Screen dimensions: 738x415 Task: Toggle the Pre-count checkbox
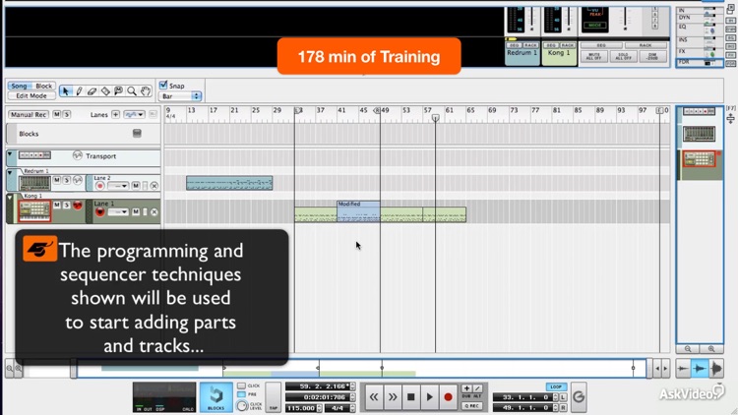point(241,394)
